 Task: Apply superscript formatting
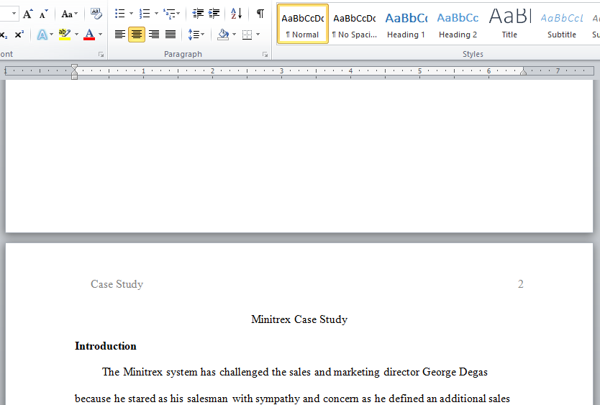tap(19, 35)
